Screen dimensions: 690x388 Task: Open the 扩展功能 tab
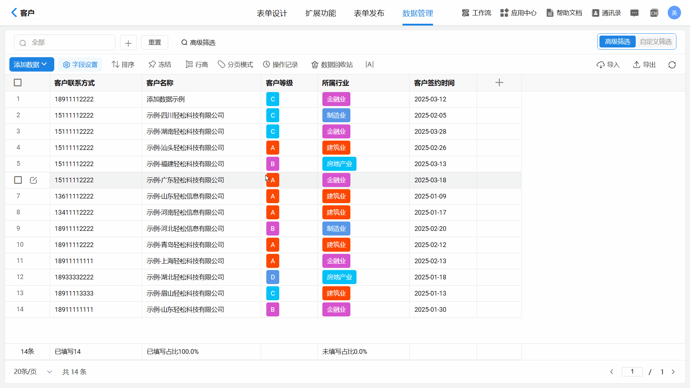pos(321,13)
